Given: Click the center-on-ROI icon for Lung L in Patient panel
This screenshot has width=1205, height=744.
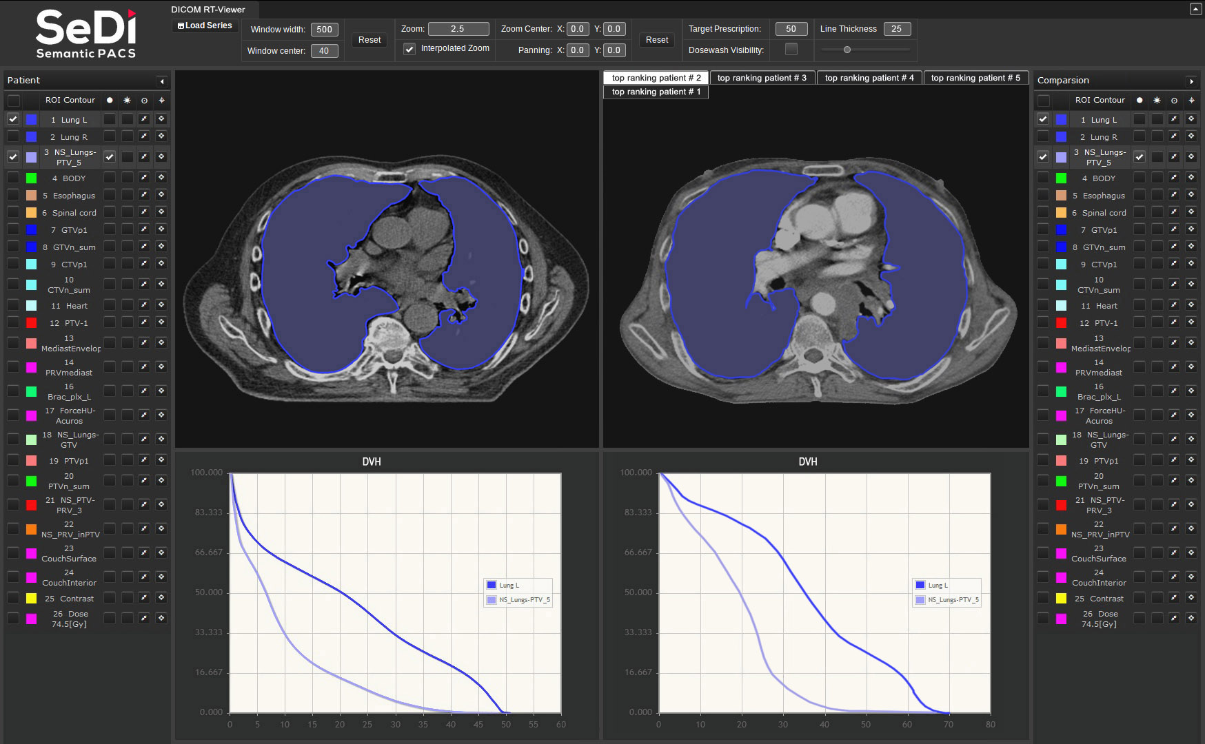Looking at the screenshot, I should 161,119.
